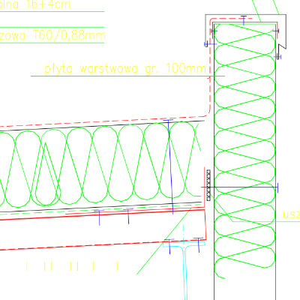The image size is (300, 300).
Task: Select the yellow dashed marks at the bottom
Action: coord(72,266)
